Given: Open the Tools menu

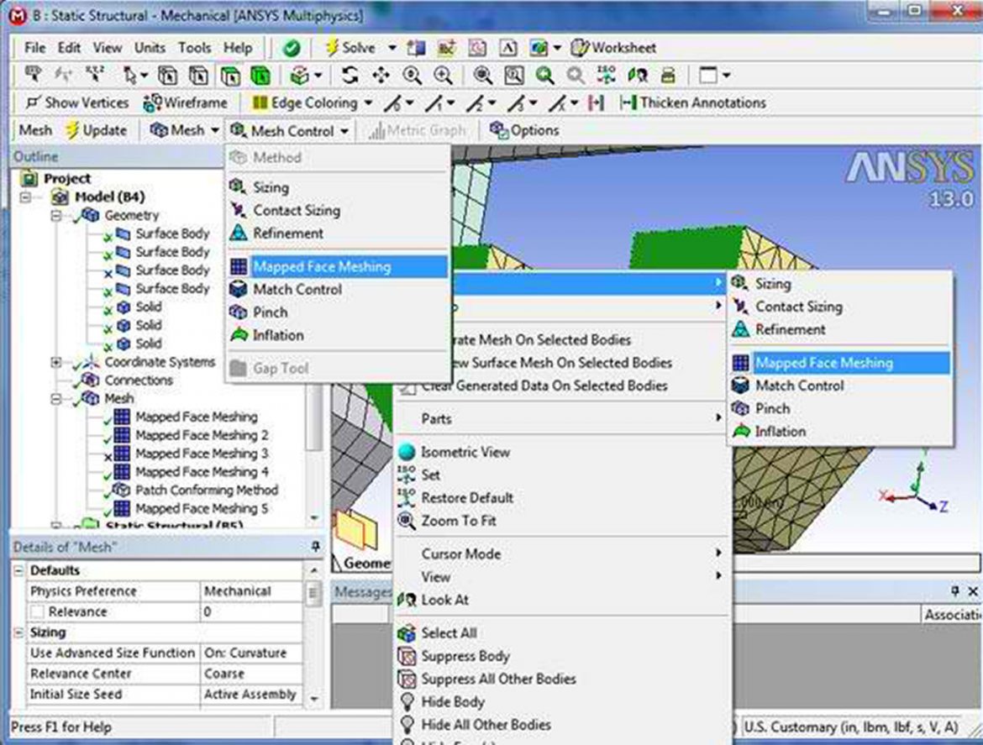Looking at the screenshot, I should tap(194, 48).
